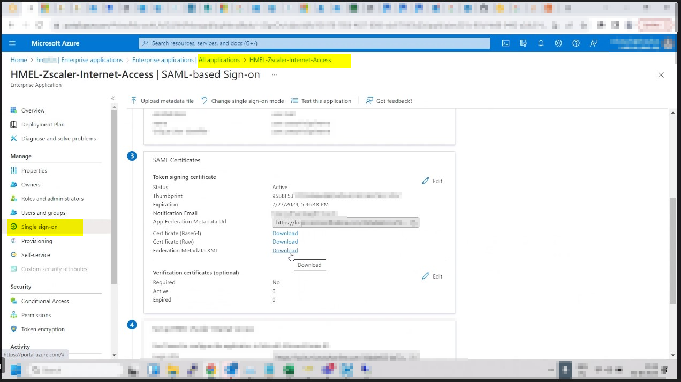Screen dimensions: 681x382
Task: Open the Azure portal hamburger menu
Action: [x=12, y=43]
